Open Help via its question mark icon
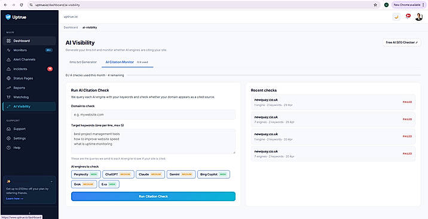Screen dimensions: 428x219 point(8,148)
